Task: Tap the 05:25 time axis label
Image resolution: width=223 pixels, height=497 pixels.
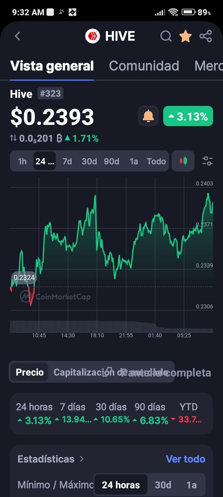Action: click(184, 335)
